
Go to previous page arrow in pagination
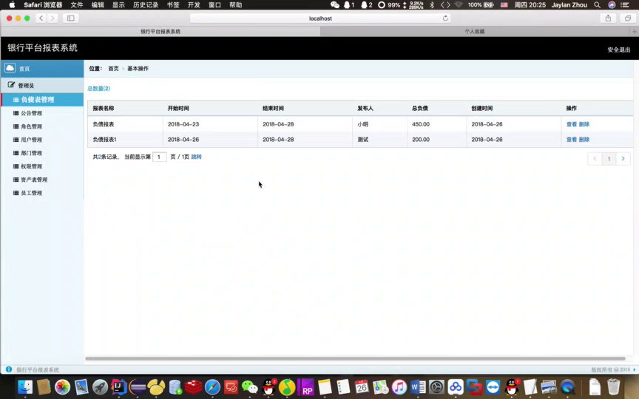click(x=595, y=158)
